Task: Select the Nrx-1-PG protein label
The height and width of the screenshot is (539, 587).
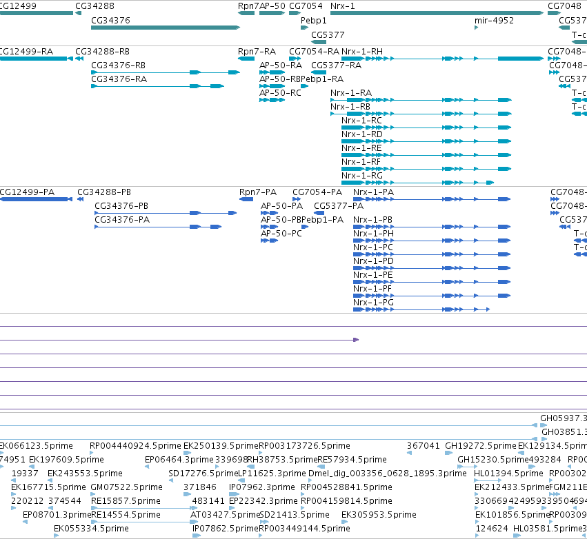Action: point(373,302)
